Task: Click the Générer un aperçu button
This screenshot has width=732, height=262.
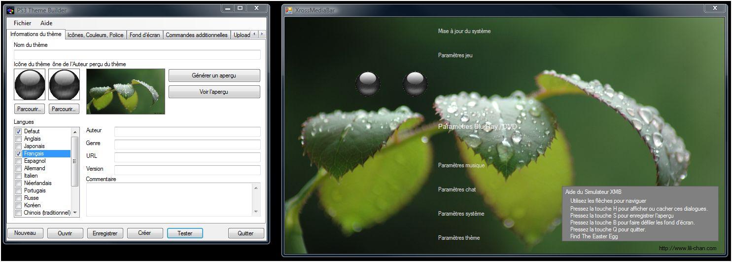Action: [214, 75]
